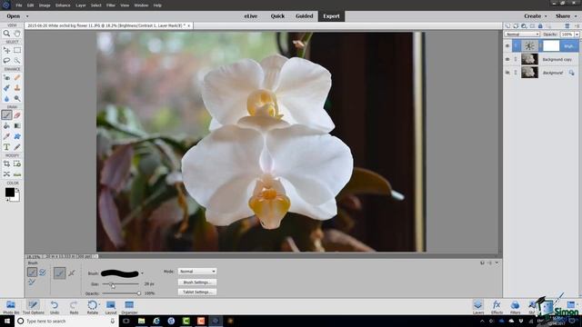
Task: Open the Layers panel options menu
Action: tap(577, 26)
